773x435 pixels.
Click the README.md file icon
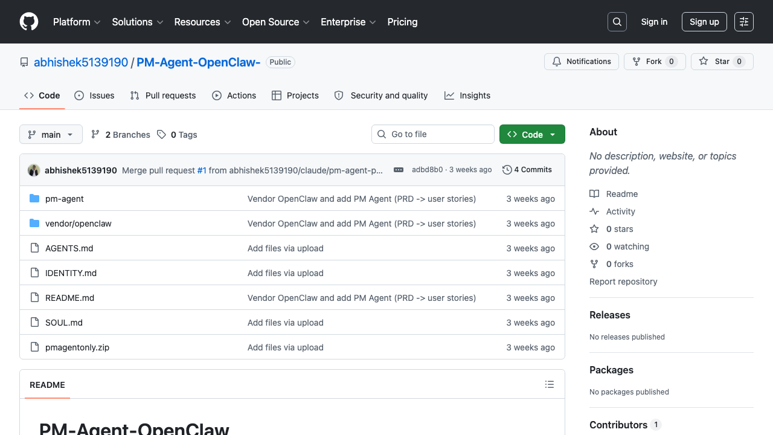34,298
